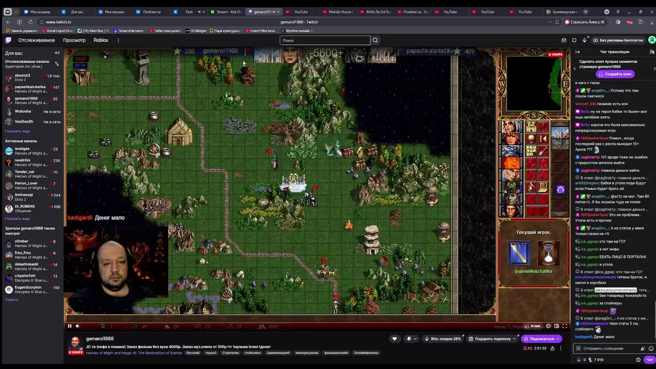Click the Twitch home logo
Image resolution: width=656 pixels, height=369 pixels.
coord(8,40)
